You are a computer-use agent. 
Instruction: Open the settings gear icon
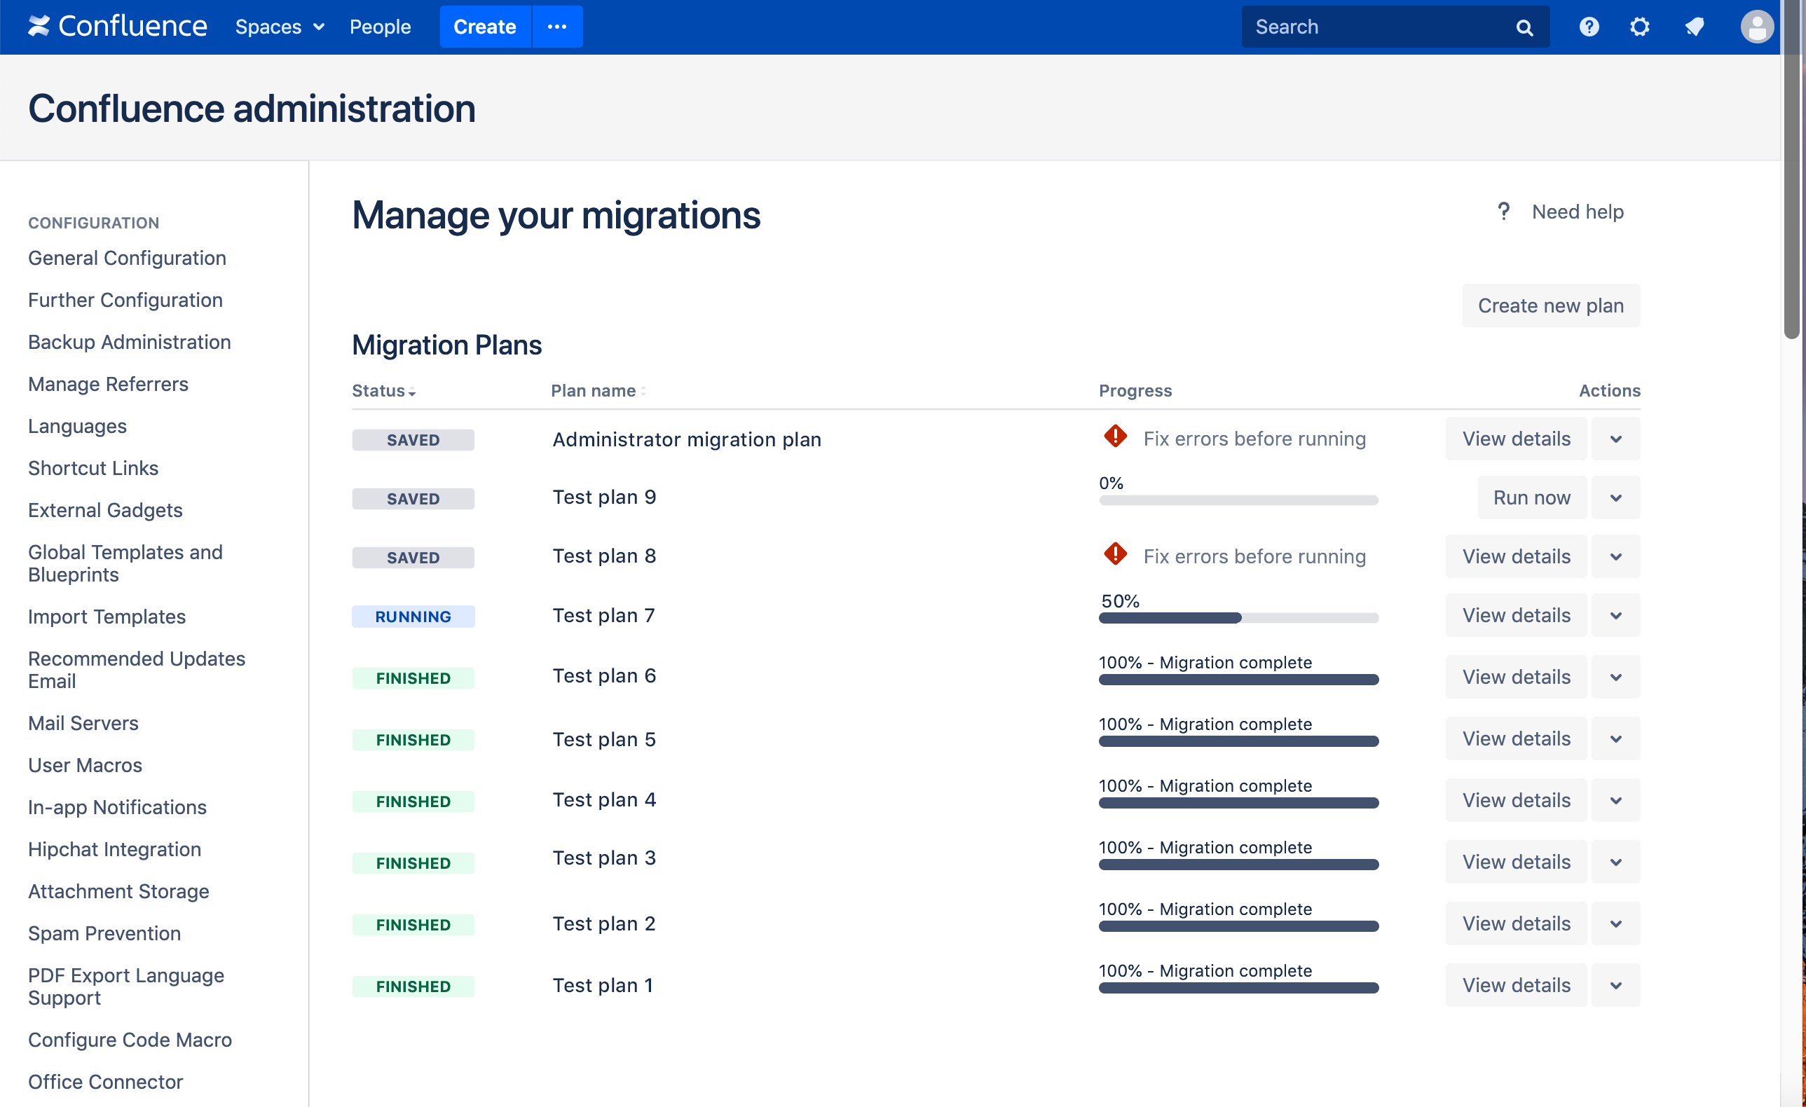tap(1640, 27)
